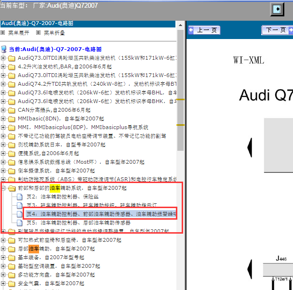The width and height of the screenshot is (293, 290).
Task: Click folder icon for 信息娱乐系统数据总线
Action: [x=12, y=162]
